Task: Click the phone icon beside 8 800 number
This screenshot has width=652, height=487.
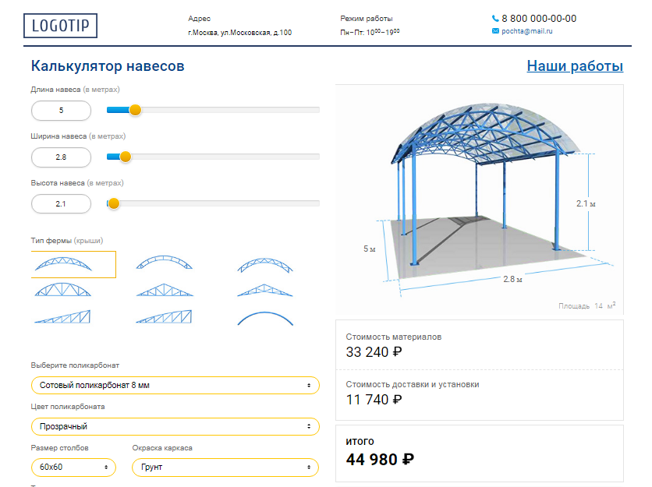Action: point(494,18)
